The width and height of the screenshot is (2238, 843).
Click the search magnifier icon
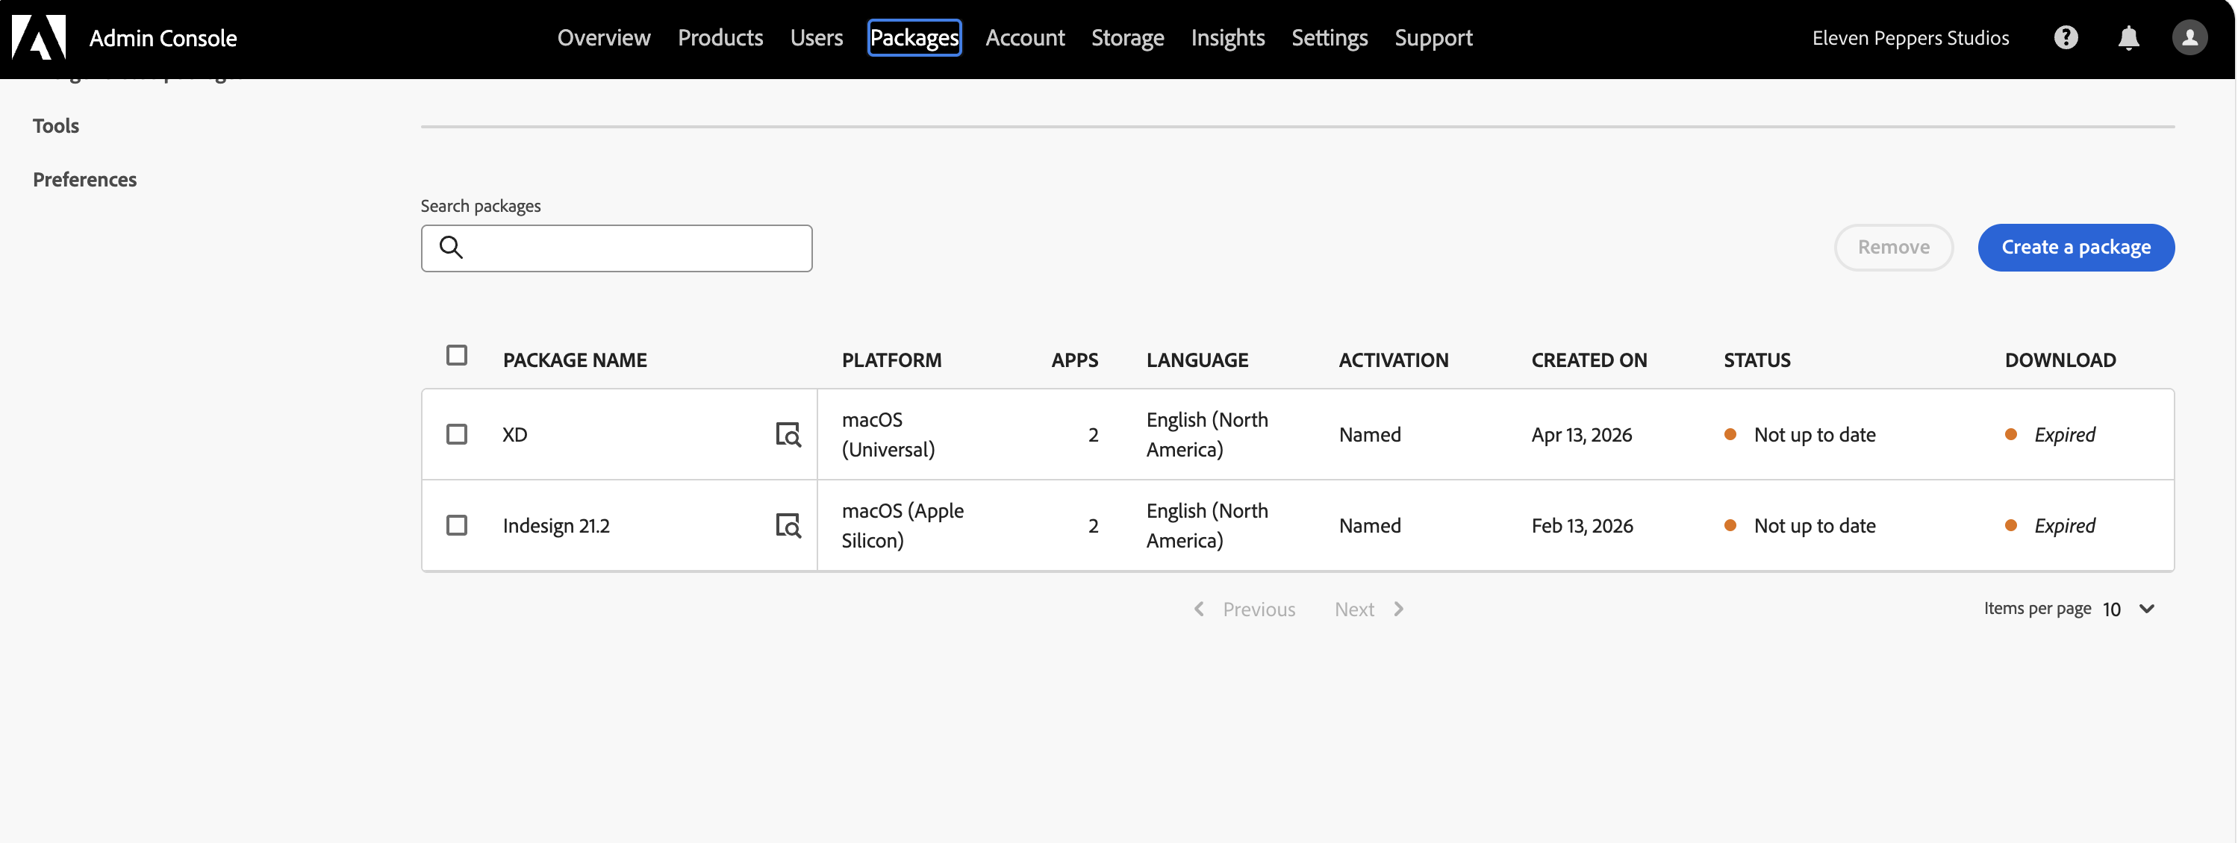click(451, 248)
